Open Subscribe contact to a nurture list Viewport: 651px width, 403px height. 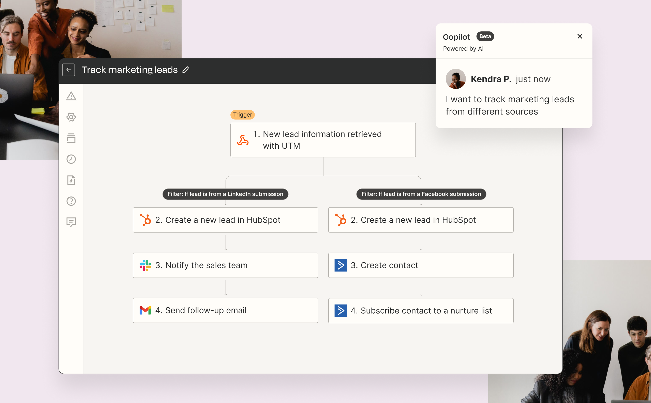421,311
